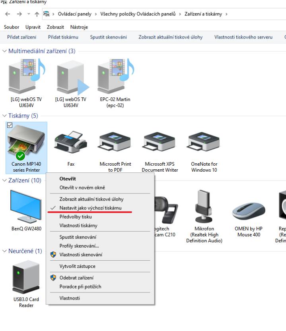Image resolution: width=286 pixels, height=331 pixels.
Task: Choose Spustit skenování in context menu
Action: tap(78, 237)
